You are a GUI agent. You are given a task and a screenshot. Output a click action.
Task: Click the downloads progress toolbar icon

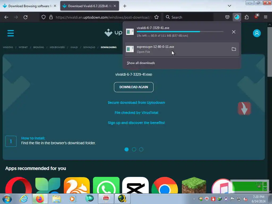[x=237, y=17]
